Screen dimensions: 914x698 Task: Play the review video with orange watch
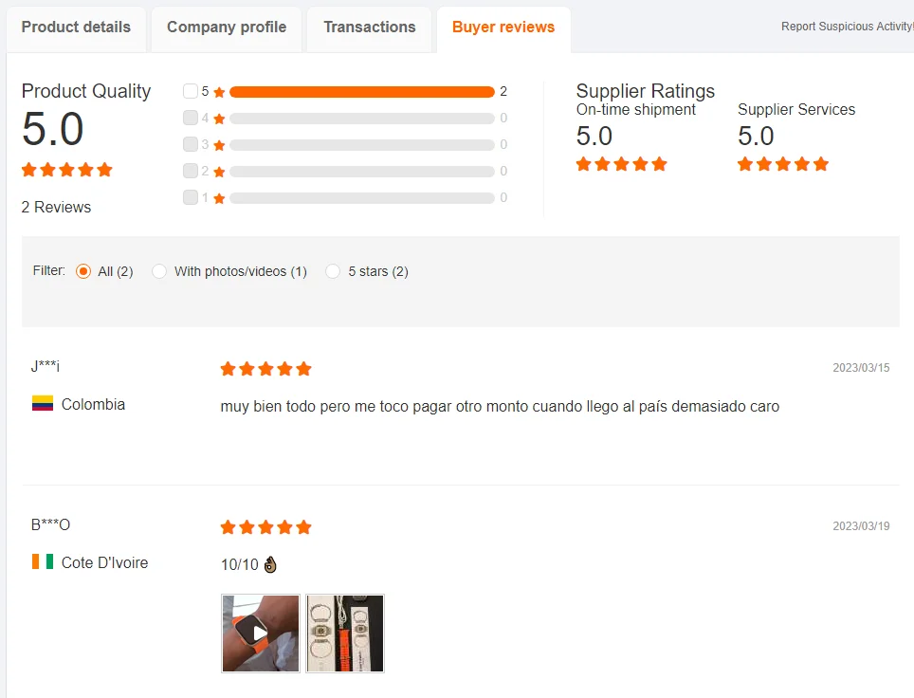[x=261, y=634]
